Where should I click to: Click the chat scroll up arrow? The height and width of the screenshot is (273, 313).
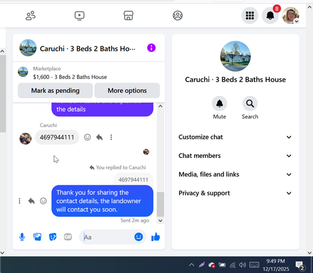click(x=160, y=106)
